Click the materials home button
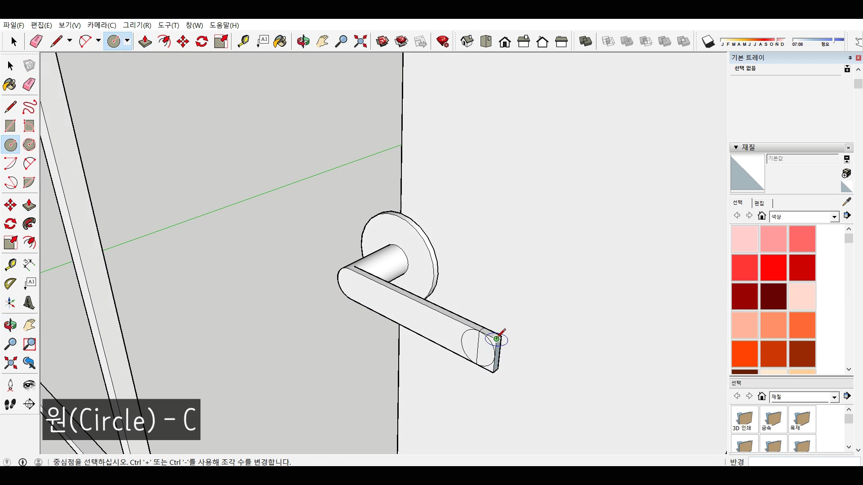 click(761, 216)
